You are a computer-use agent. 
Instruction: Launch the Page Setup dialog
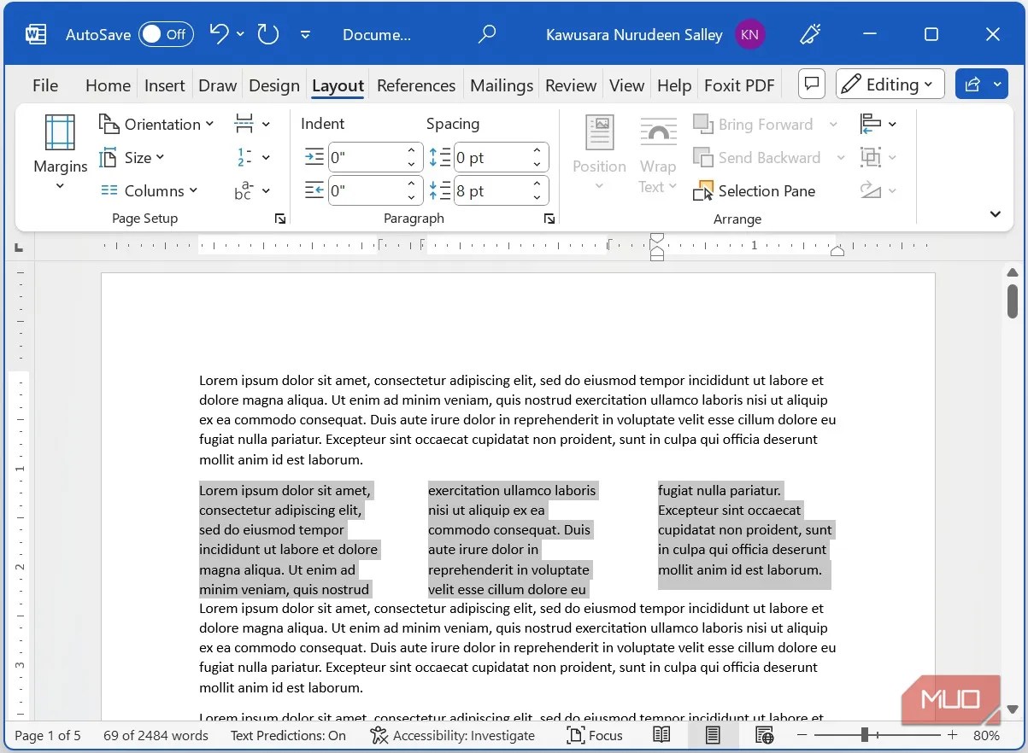click(280, 219)
